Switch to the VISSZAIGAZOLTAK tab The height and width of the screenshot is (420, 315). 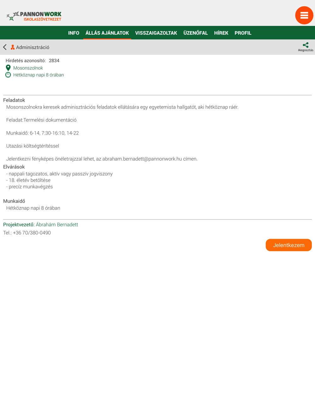tap(156, 33)
